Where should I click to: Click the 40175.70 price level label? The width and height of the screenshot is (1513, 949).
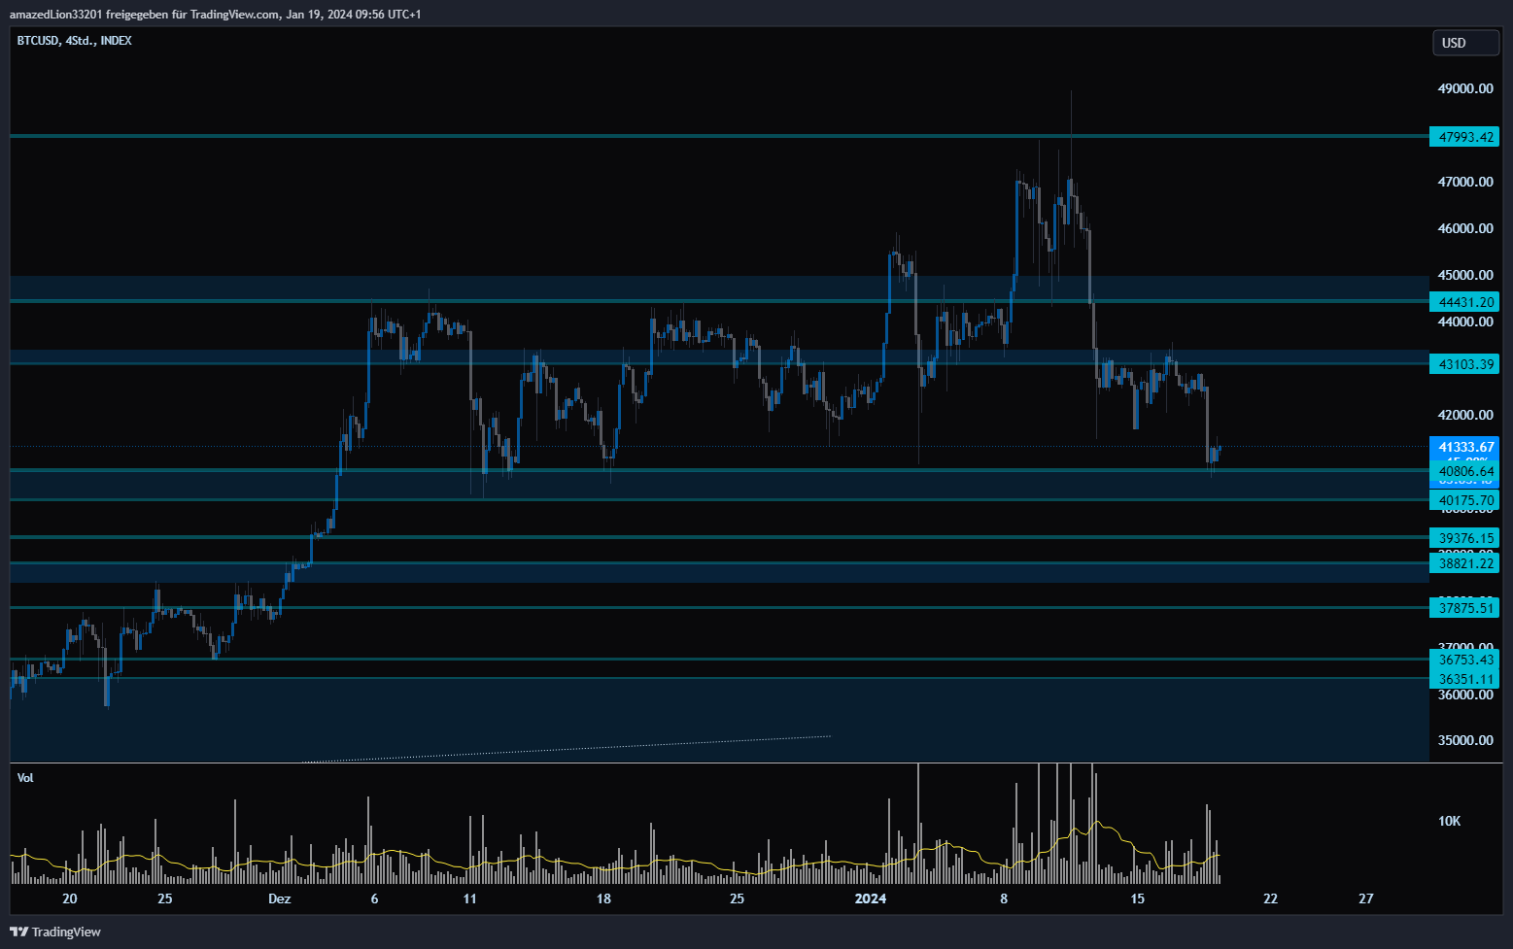point(1464,500)
